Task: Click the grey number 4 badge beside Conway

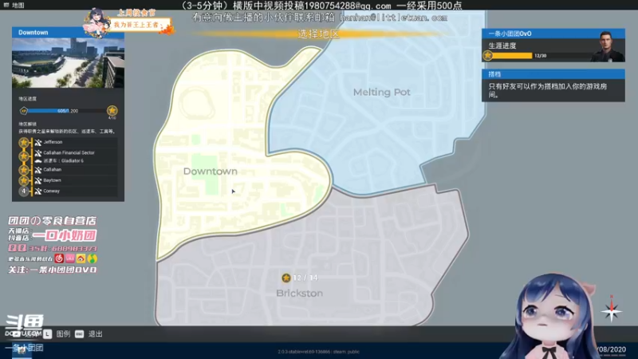Action: [24, 191]
